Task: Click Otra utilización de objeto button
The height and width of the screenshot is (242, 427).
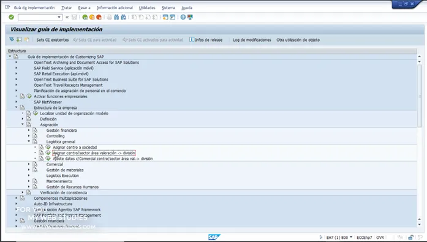Action: [298, 40]
